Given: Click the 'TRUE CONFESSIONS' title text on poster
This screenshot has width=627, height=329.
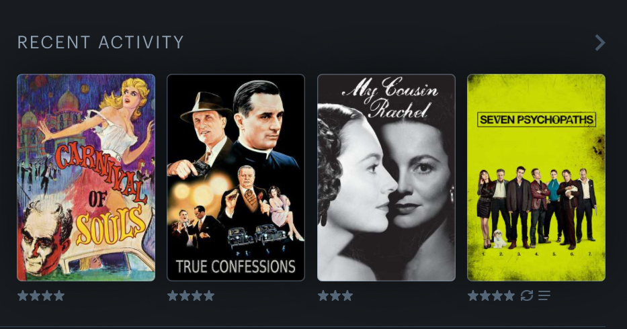Looking at the screenshot, I should (x=236, y=267).
